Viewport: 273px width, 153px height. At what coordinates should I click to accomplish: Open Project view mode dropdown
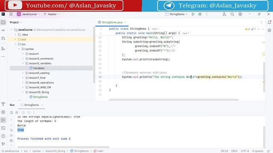[x=16, y=23]
